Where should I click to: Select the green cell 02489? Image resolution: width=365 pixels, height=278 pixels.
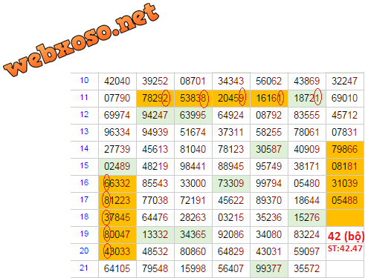[x=117, y=167]
